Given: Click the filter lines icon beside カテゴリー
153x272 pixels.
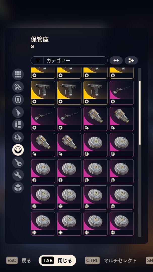Looking at the screenshot, I should point(37,60).
